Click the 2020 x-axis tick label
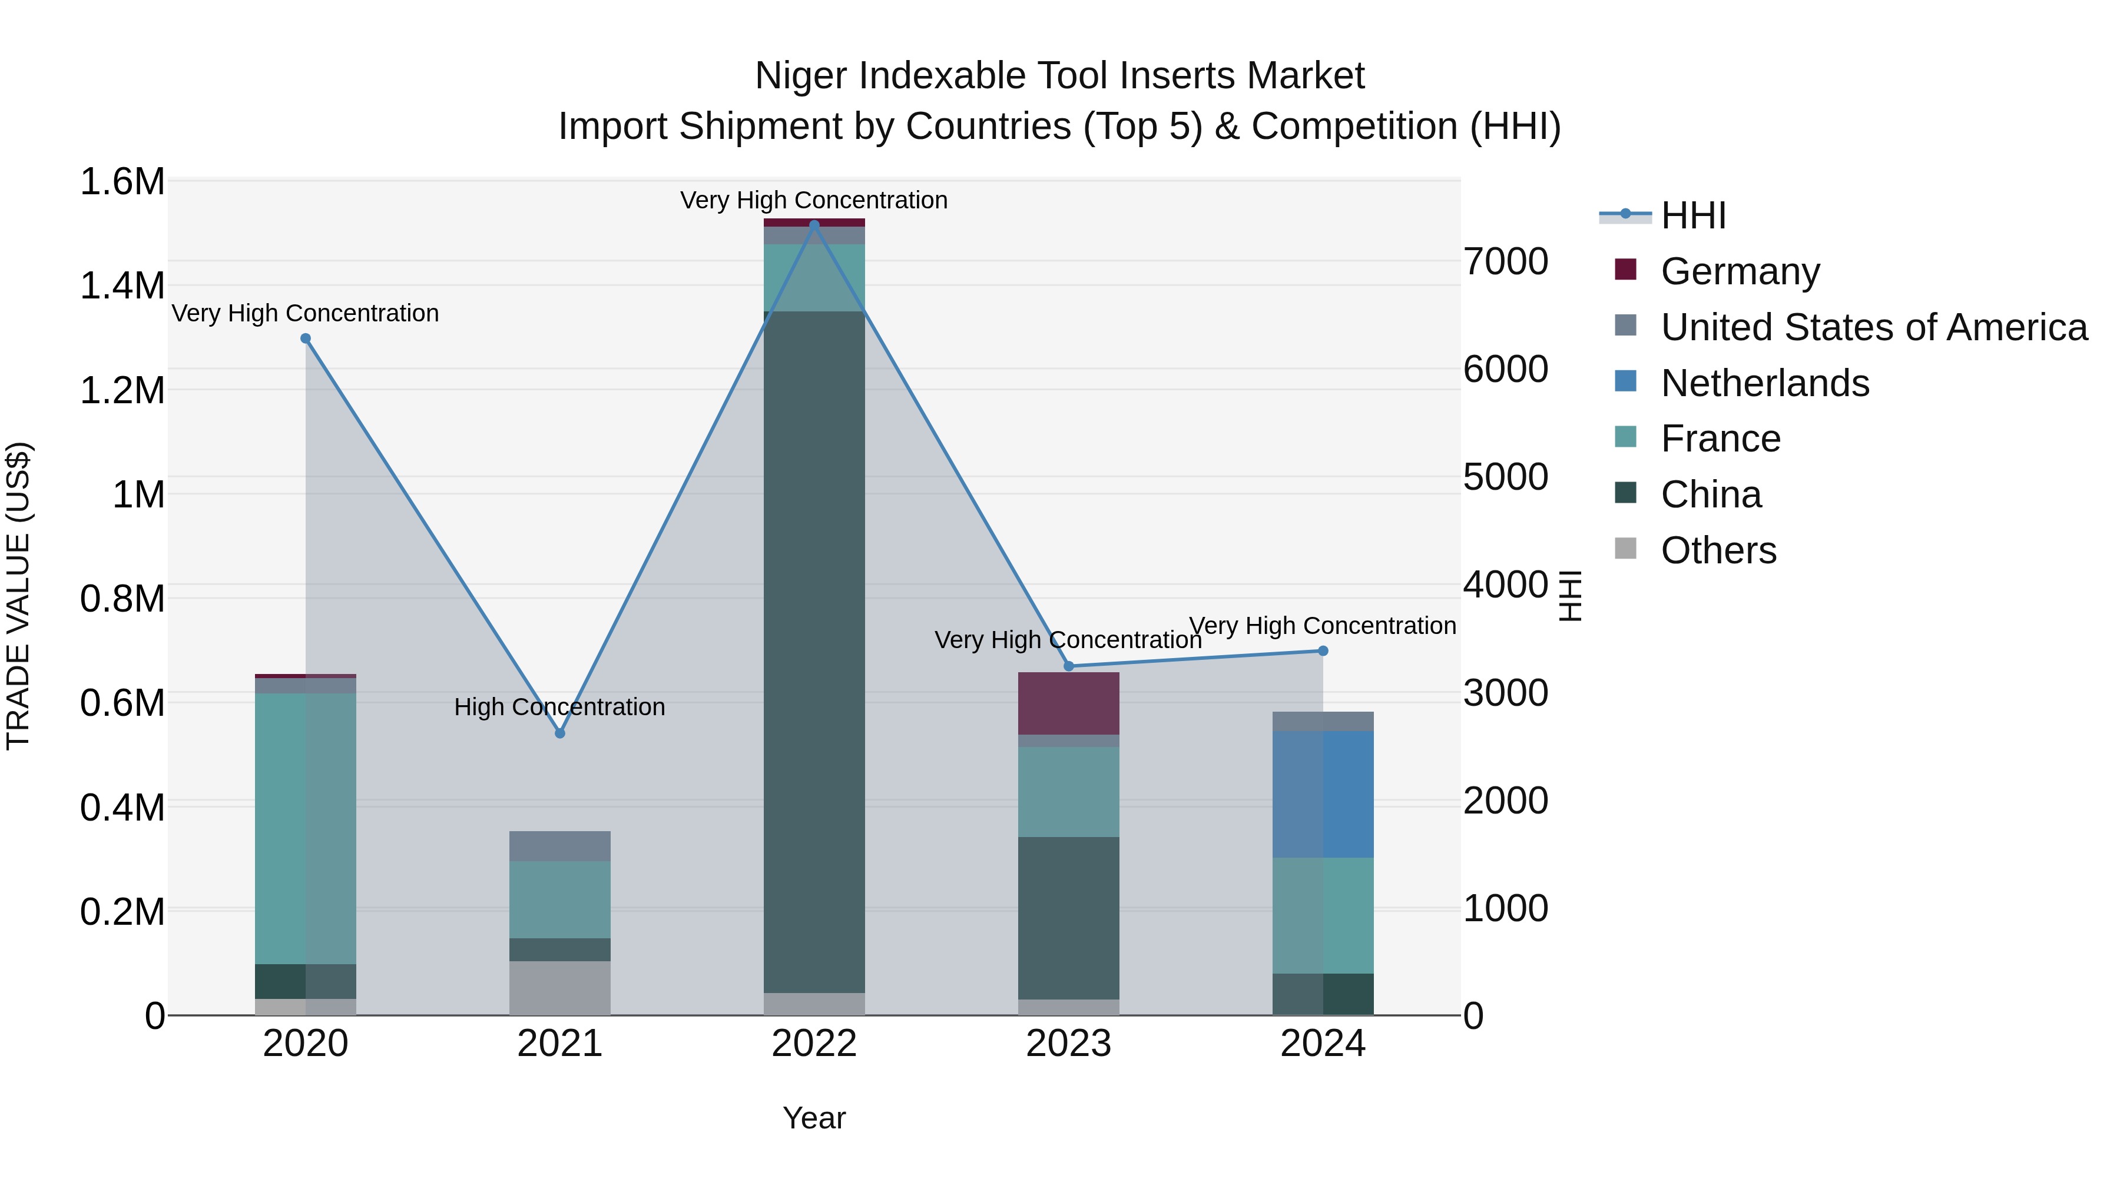Viewport: 2120px width, 1192px height. [x=305, y=1044]
